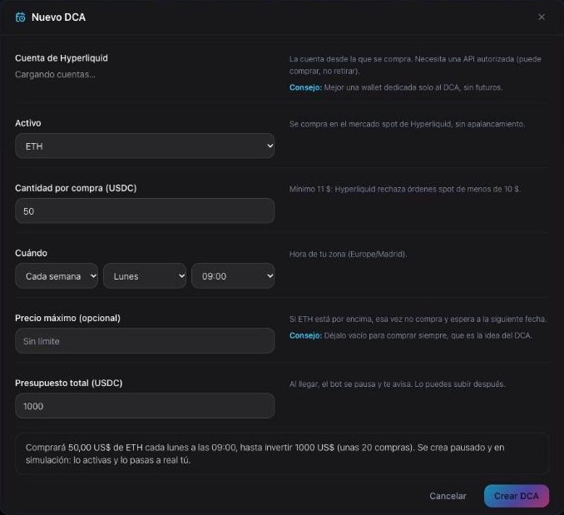Screen dimensions: 564x515
Task: Click the mercado spot de Hyperliquid hint
Action: pos(407,124)
